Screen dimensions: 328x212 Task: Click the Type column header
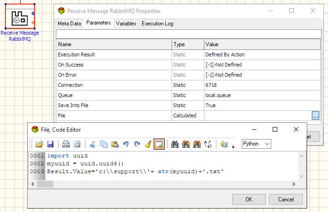pyautogui.click(x=188, y=44)
